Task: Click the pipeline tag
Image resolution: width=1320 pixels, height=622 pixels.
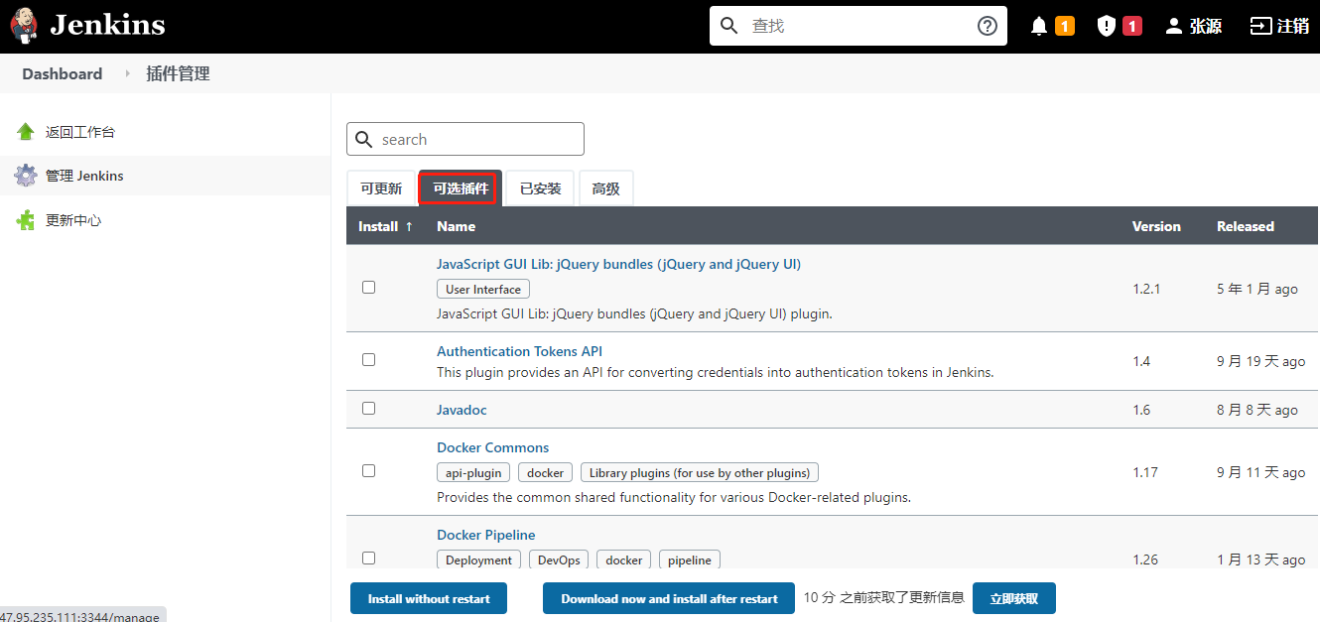Action: pos(690,560)
